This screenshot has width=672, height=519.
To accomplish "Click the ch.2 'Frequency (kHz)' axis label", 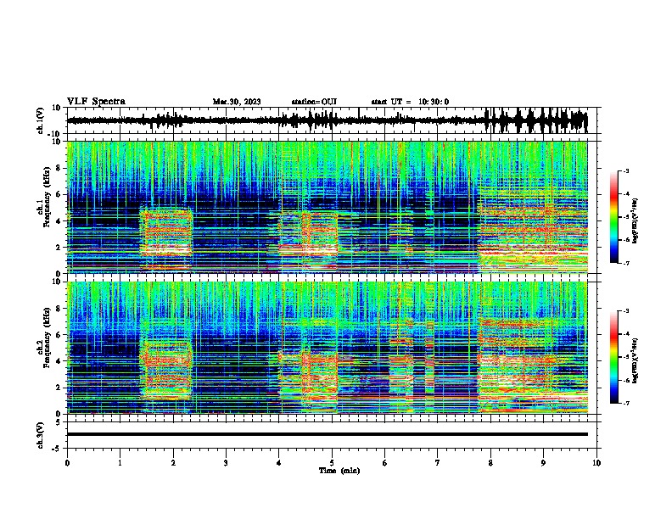I will pyautogui.click(x=47, y=338).
